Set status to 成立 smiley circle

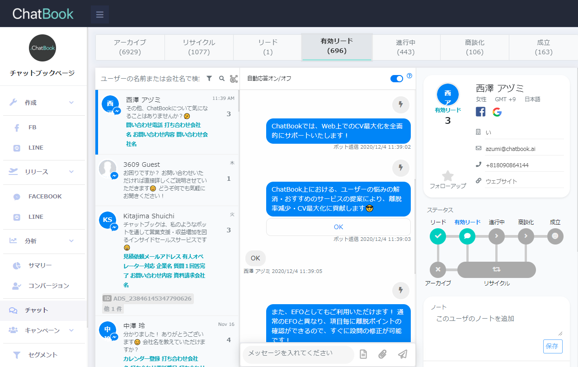pos(555,236)
